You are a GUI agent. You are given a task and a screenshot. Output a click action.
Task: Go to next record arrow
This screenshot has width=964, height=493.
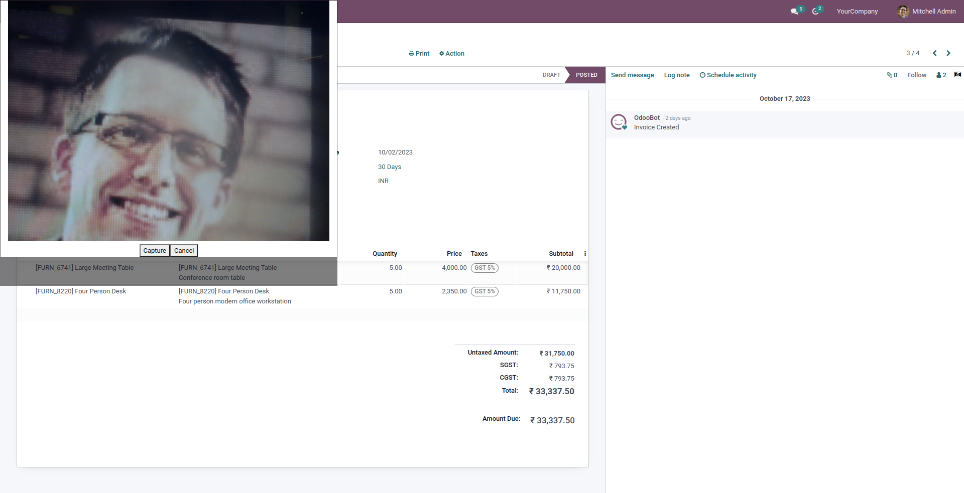[948, 53]
